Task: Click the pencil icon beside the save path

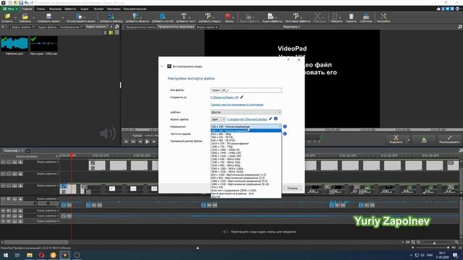Action: click(242, 97)
